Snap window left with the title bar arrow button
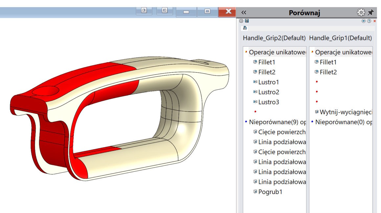The image size is (381, 213). [144, 10]
